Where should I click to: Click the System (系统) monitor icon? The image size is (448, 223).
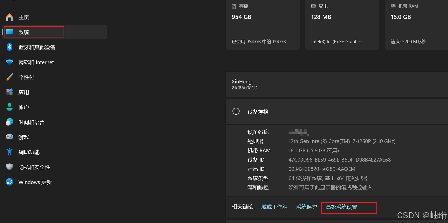pyautogui.click(x=10, y=32)
